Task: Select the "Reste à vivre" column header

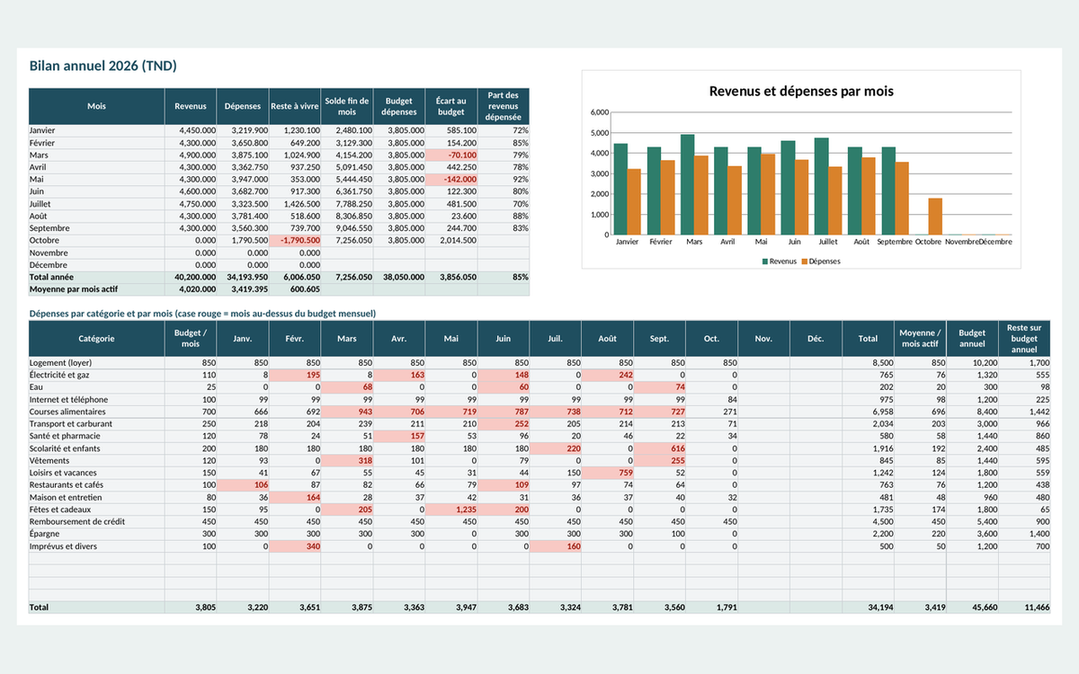Action: (295, 106)
